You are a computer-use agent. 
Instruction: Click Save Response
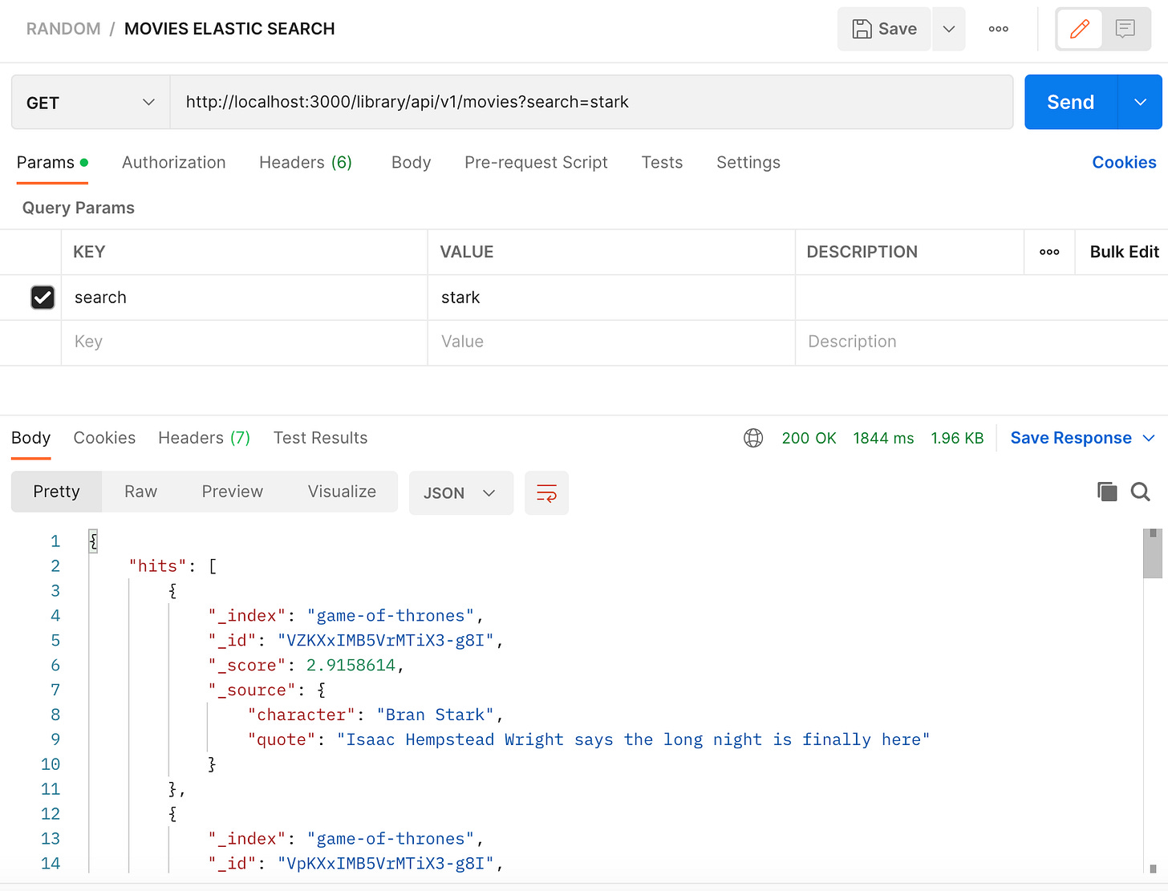point(1071,439)
